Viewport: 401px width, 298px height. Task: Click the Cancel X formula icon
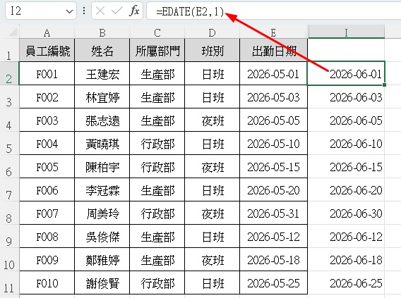(100, 11)
